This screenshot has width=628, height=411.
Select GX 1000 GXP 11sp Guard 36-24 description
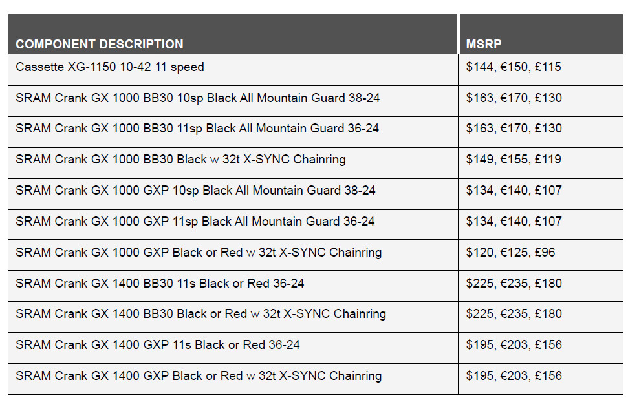pos(195,222)
